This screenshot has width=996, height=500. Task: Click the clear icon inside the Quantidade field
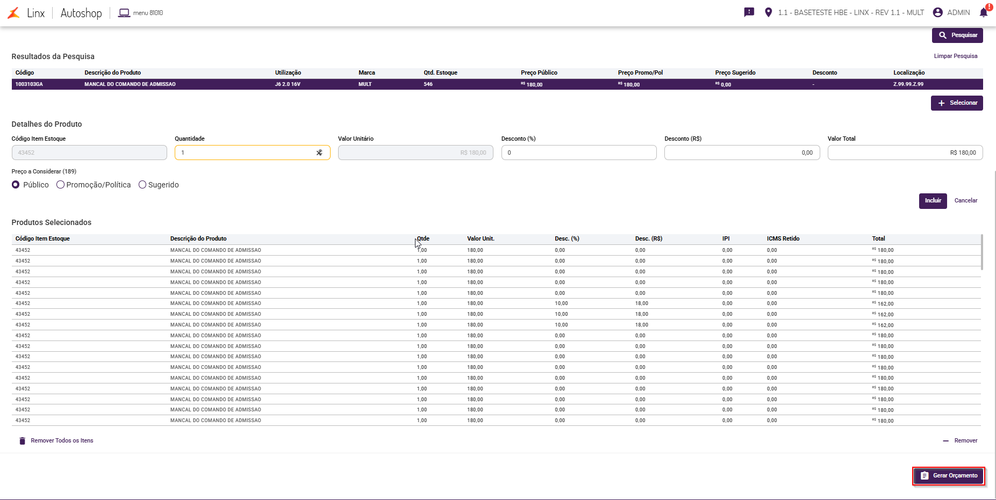[319, 153]
